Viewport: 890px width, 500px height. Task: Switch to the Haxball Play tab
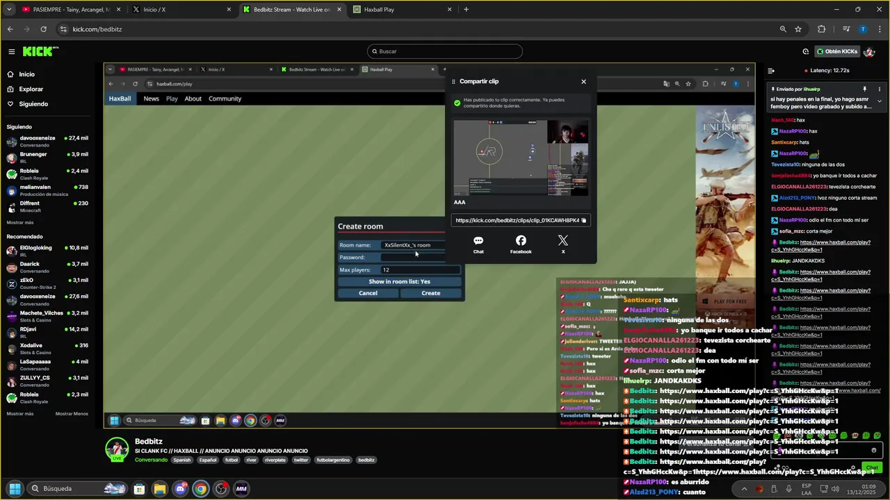pos(403,10)
